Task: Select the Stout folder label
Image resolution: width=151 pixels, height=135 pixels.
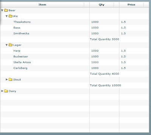Action: click(17, 79)
